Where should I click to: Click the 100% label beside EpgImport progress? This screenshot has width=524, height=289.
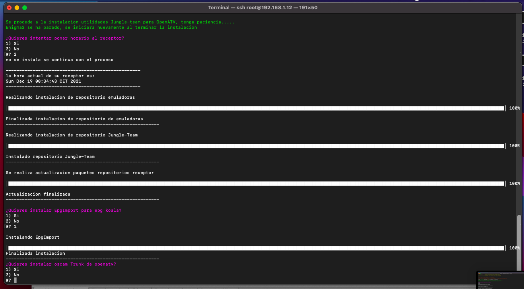[x=514, y=248]
